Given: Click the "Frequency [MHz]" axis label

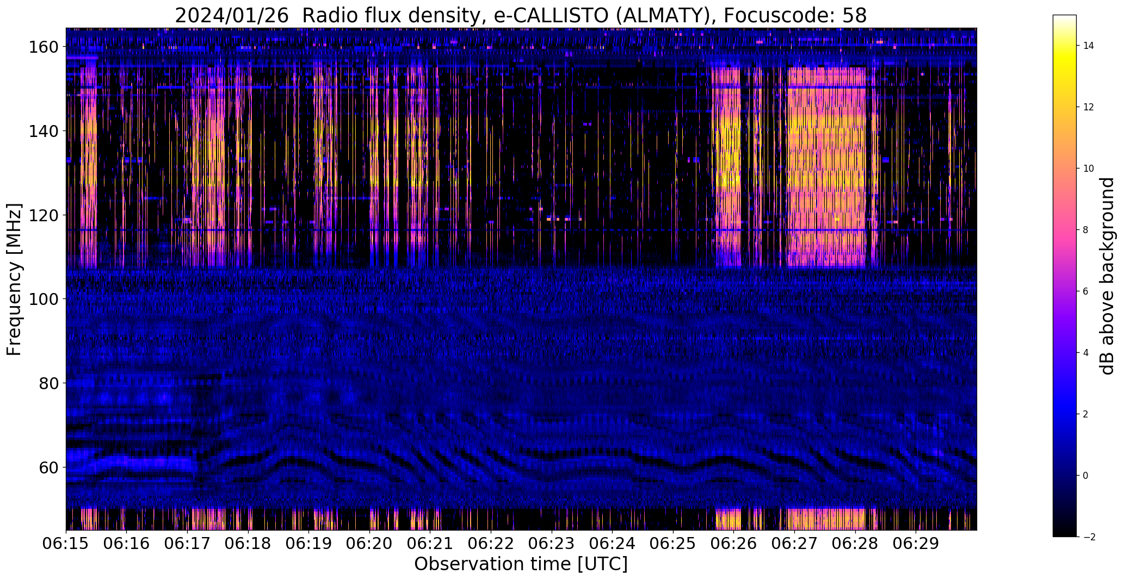Looking at the screenshot, I should pos(14,279).
